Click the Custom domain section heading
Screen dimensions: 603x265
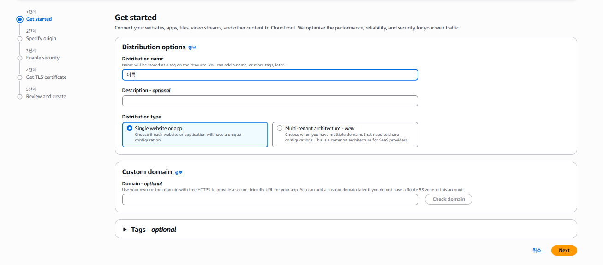pyautogui.click(x=147, y=172)
